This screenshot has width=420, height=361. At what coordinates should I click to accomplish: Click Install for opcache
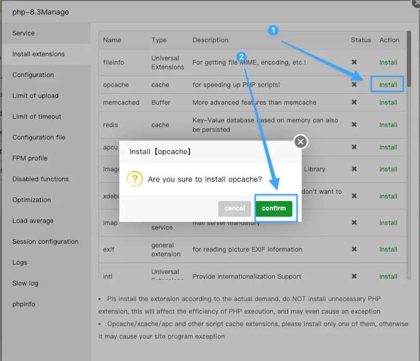tap(388, 85)
